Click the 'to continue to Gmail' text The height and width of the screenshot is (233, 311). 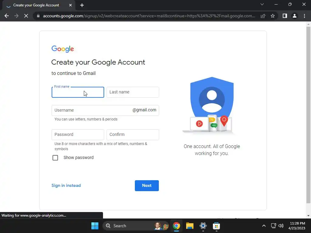coord(73,73)
